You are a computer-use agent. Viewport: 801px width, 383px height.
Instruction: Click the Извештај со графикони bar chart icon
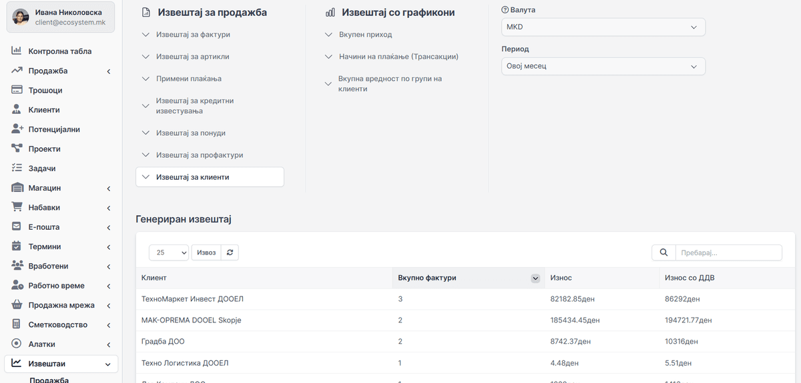[330, 13]
